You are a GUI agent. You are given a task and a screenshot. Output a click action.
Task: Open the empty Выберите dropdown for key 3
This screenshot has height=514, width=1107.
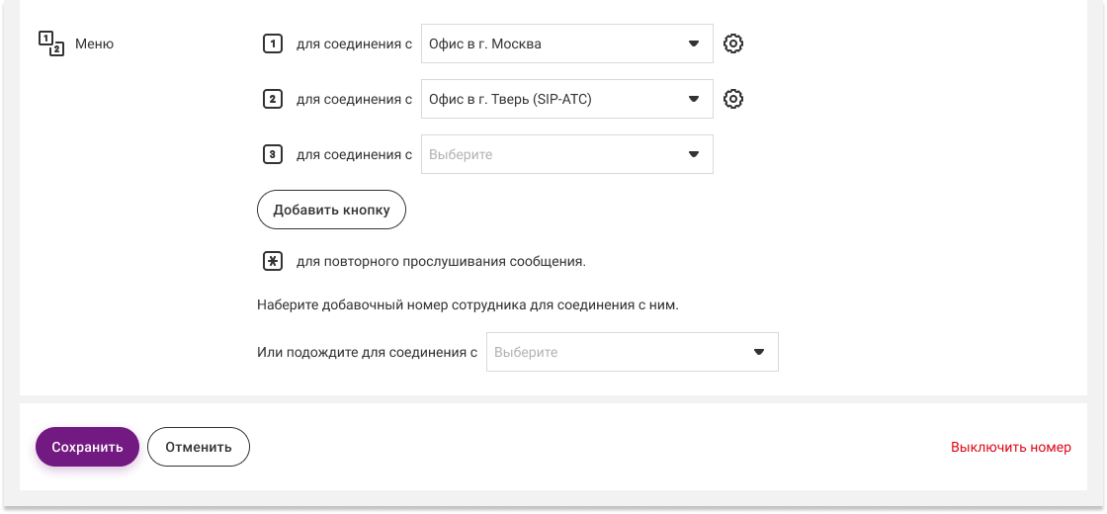tap(566, 154)
